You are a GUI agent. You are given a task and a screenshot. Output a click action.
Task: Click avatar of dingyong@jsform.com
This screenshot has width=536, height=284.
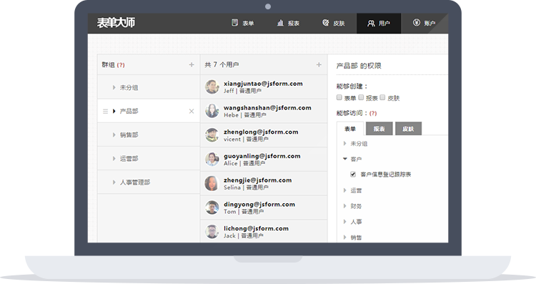pos(212,207)
